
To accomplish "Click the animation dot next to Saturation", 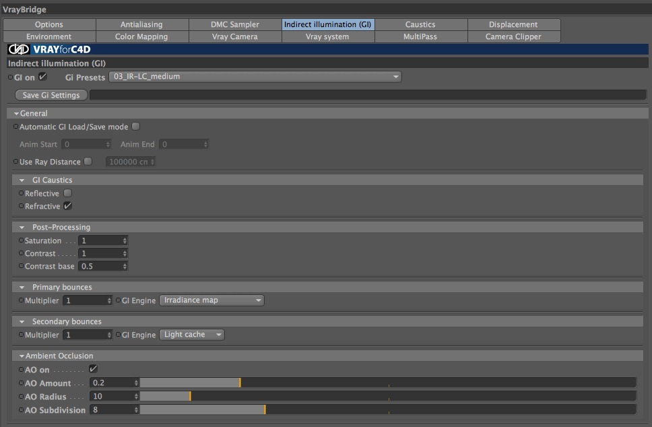I will [21, 240].
